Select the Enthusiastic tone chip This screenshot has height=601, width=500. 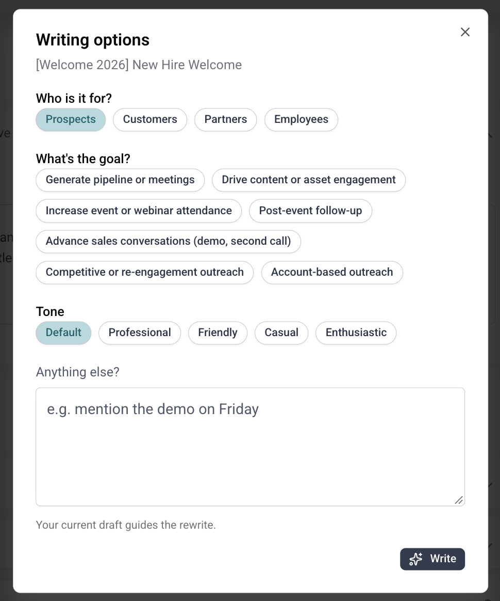point(356,333)
